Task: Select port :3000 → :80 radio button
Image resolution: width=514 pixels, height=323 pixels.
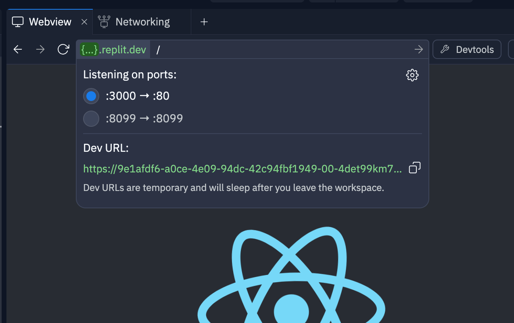Action: [x=91, y=96]
